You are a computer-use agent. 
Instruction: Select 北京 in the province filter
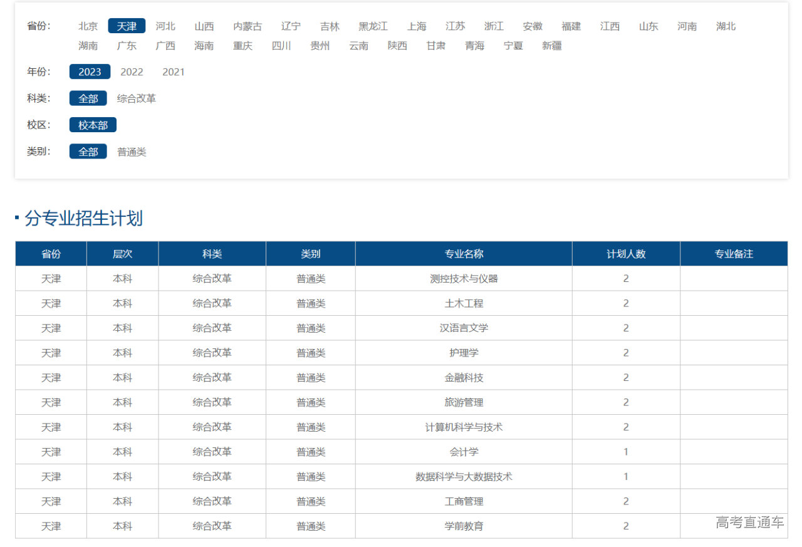tap(88, 26)
